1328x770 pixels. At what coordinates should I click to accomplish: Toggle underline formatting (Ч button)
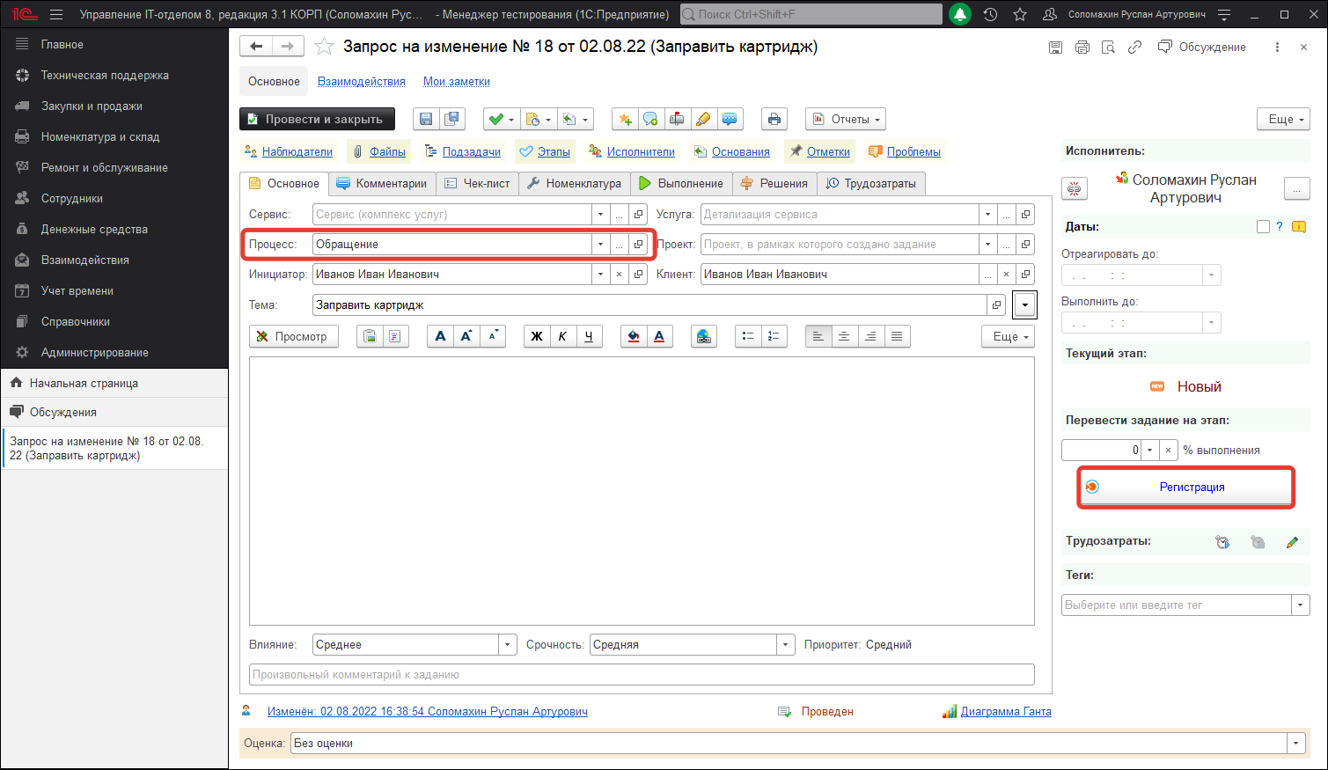[589, 336]
